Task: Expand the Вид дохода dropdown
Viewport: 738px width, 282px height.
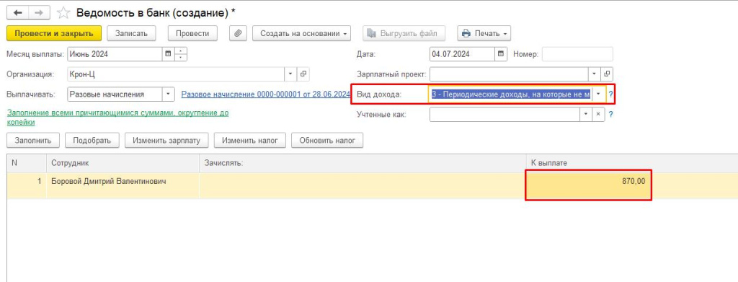Action: point(598,94)
